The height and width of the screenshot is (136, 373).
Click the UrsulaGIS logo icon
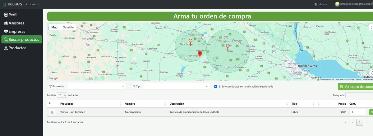[4, 4]
